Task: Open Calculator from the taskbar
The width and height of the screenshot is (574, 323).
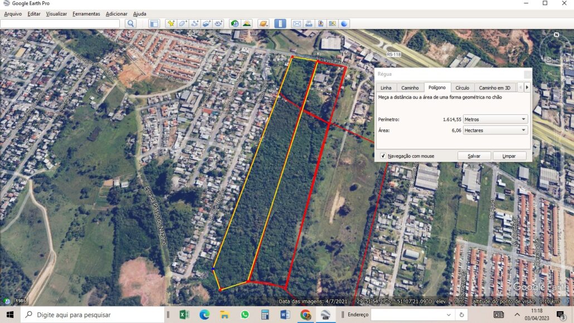Action: 265,315
